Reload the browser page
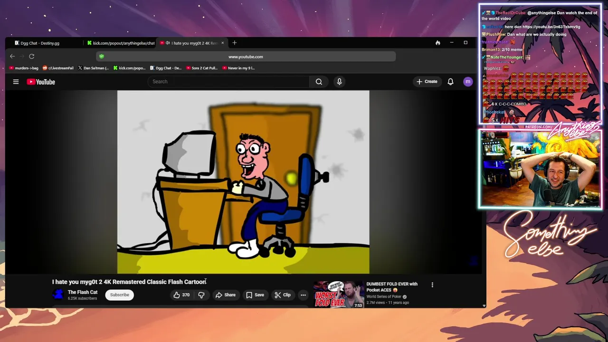This screenshot has width=608, height=342. (x=31, y=57)
